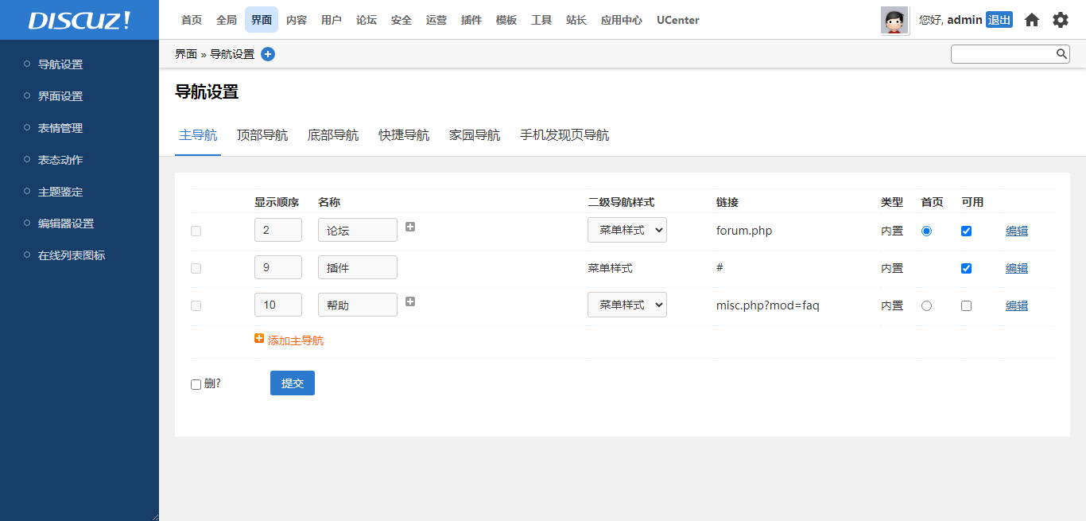Switch to 顶部导航 tab
Viewport: 1086px width, 521px height.
(x=262, y=135)
